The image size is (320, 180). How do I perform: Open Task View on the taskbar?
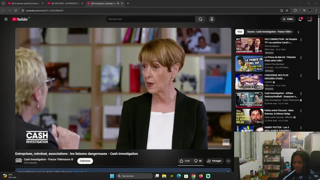click(x=157, y=176)
